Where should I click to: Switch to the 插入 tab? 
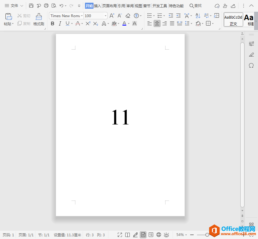97,6
